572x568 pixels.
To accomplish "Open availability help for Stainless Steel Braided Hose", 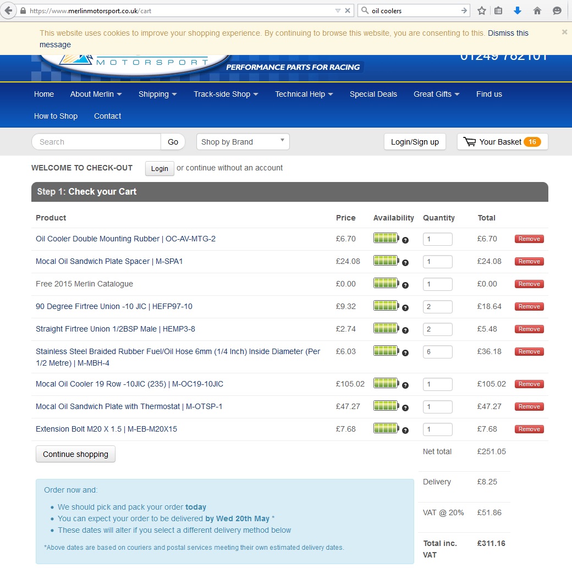I will (405, 353).
